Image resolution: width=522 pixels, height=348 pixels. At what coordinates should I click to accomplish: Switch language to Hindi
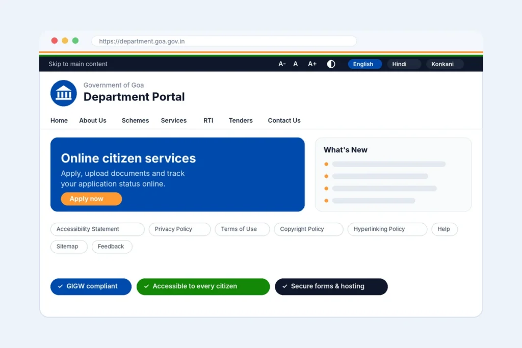click(404, 64)
